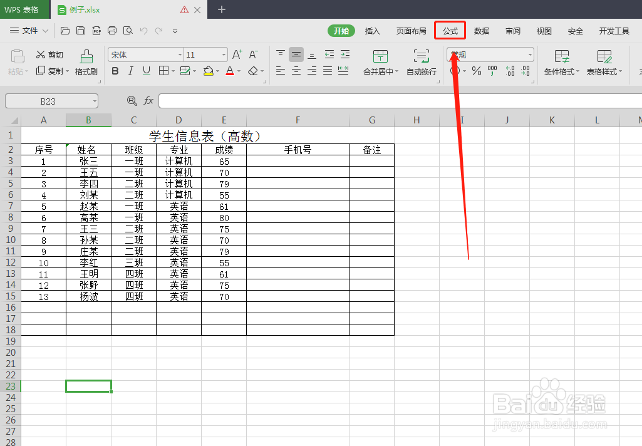The image size is (642, 446).
Task: Increase font size with A+ icon
Action: [x=237, y=54]
